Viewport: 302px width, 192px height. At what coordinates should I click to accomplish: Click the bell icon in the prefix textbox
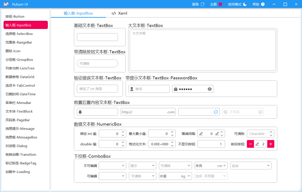coord(81,112)
